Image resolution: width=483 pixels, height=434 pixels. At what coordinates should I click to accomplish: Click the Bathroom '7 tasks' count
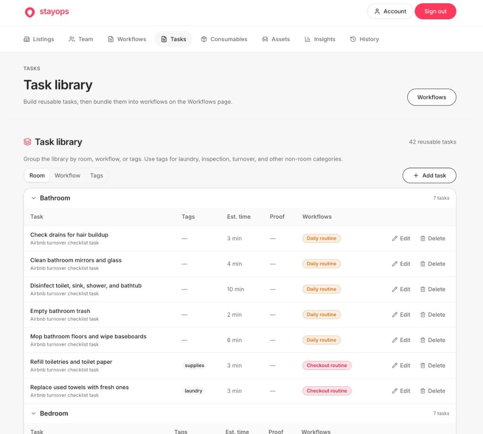click(x=441, y=198)
